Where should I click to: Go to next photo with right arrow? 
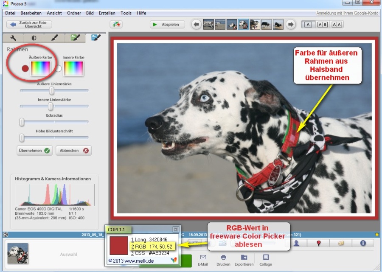pyautogui.click(x=290, y=24)
